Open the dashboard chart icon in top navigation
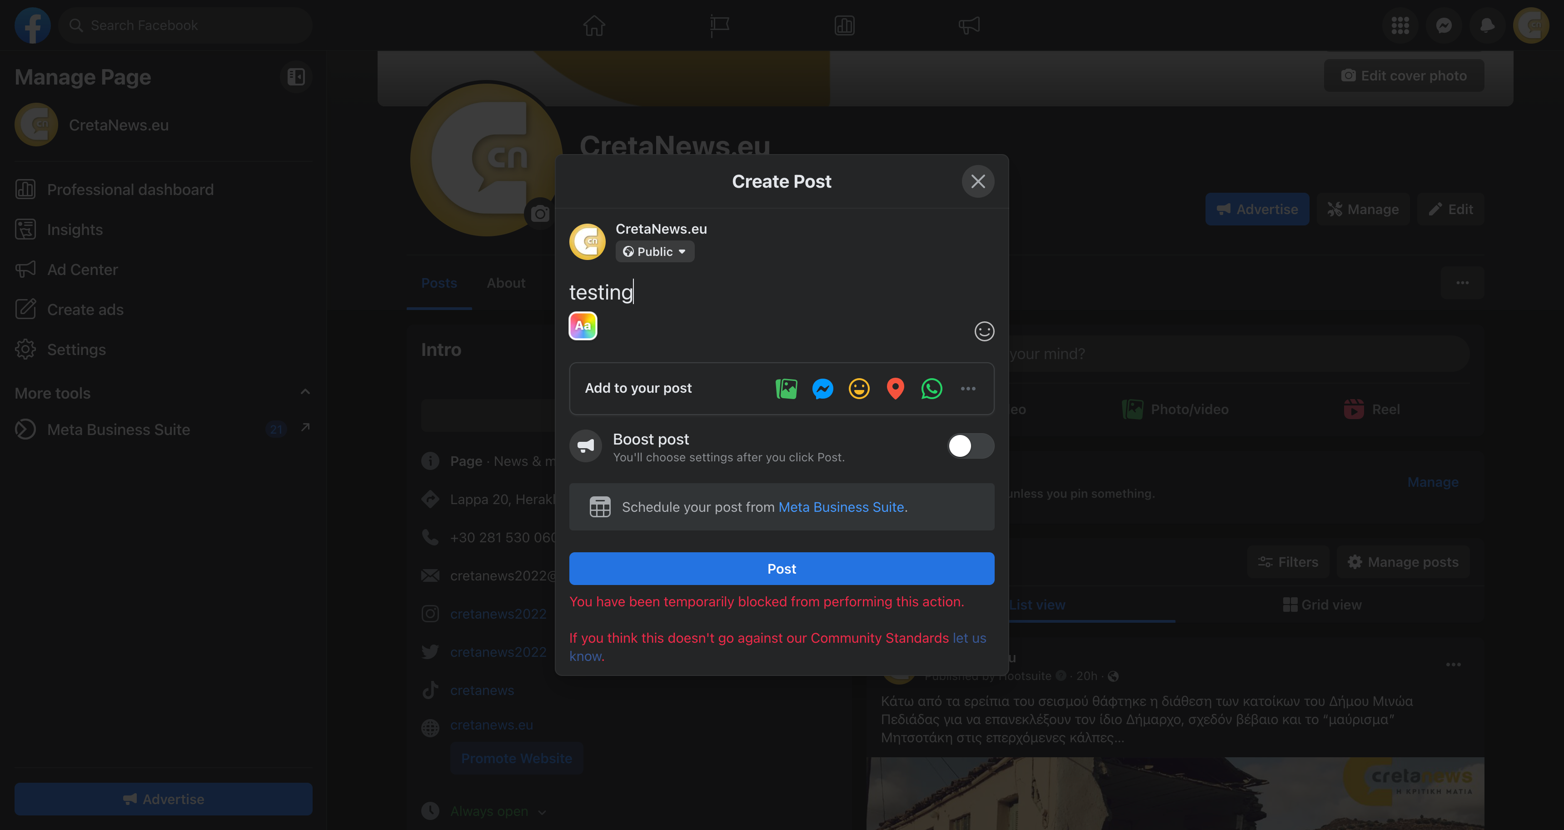The image size is (1564, 830). click(844, 25)
